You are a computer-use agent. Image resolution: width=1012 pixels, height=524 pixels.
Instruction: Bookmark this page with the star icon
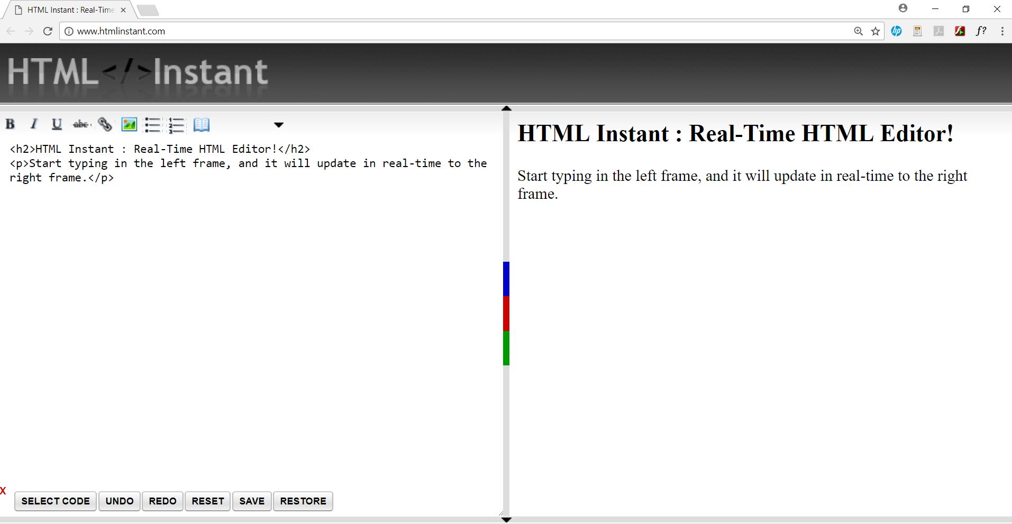click(x=876, y=31)
